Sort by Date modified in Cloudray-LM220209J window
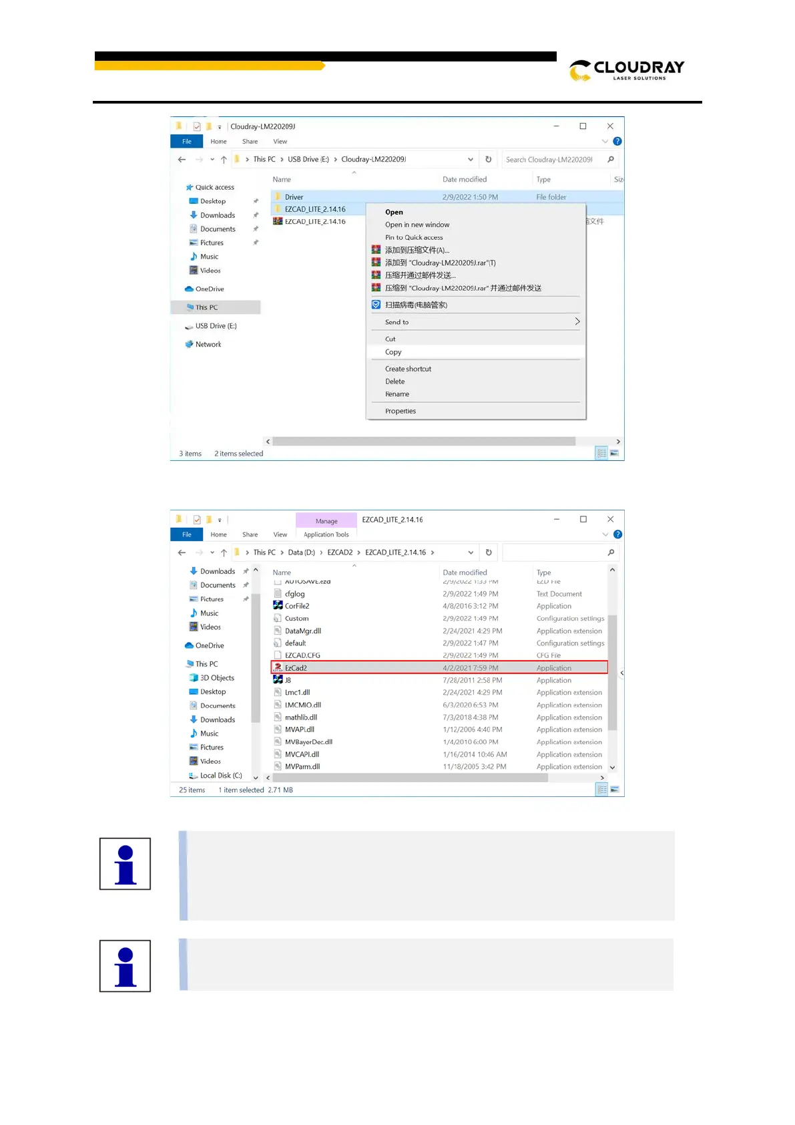This screenshot has height=1125, width=795. [465, 180]
